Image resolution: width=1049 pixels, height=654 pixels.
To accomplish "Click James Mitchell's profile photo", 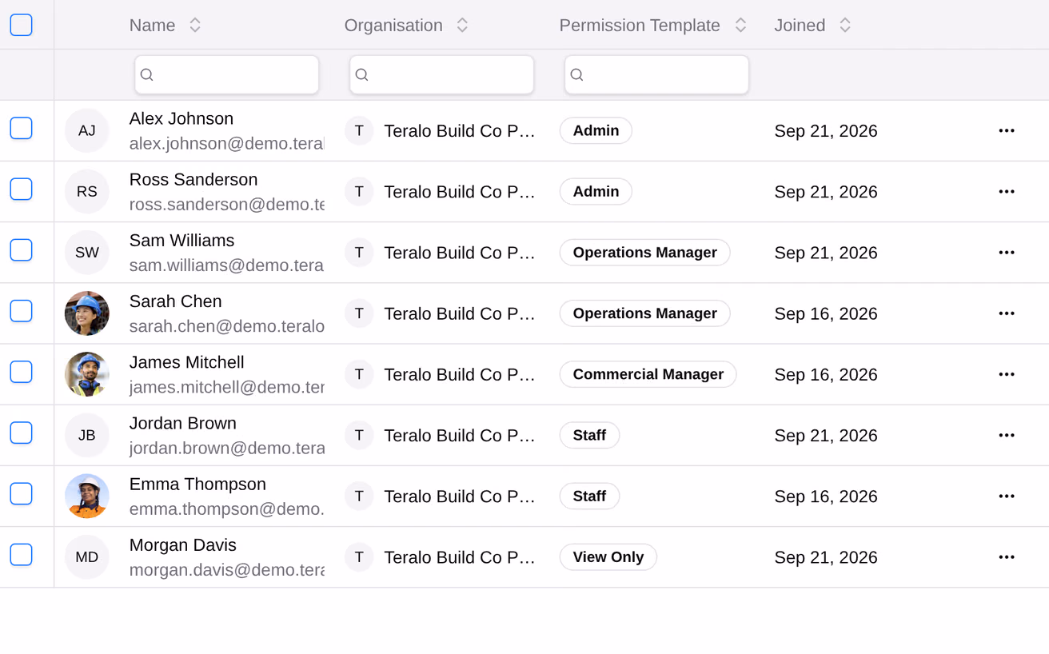I will pyautogui.click(x=87, y=374).
